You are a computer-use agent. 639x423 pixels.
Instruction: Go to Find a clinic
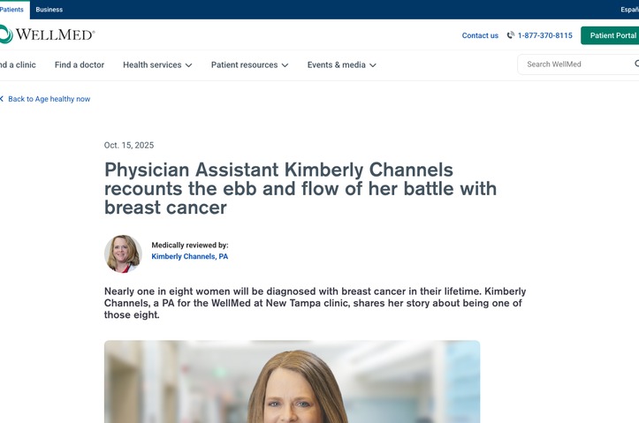18,64
